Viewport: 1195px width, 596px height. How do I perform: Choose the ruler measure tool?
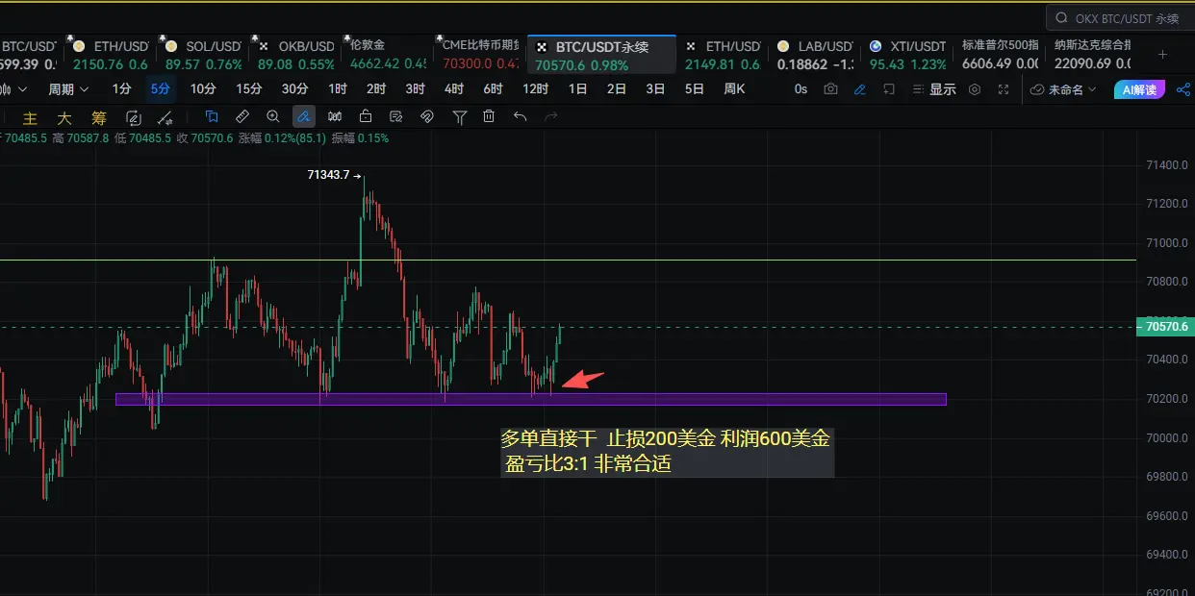[242, 116]
